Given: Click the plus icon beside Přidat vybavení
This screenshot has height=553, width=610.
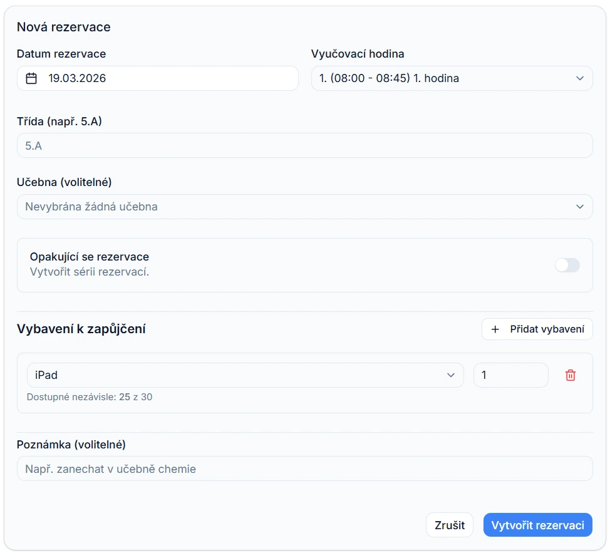Looking at the screenshot, I should point(495,329).
